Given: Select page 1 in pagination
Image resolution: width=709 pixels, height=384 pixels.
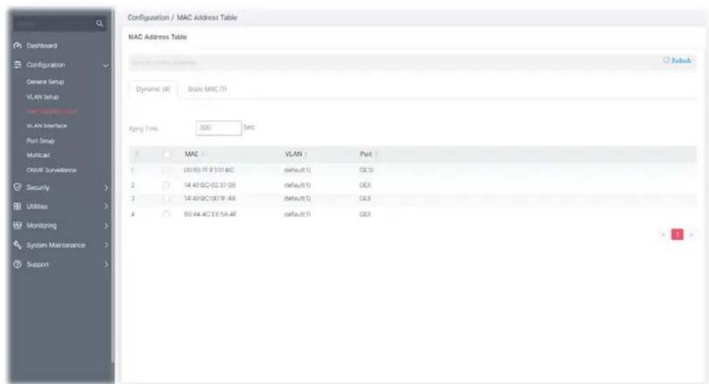Looking at the screenshot, I should pos(677,234).
